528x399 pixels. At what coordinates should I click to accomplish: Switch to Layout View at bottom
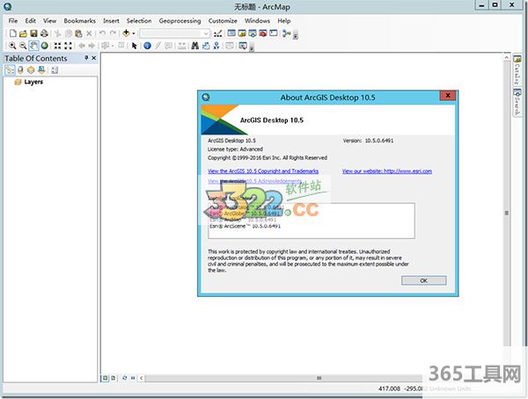point(114,379)
